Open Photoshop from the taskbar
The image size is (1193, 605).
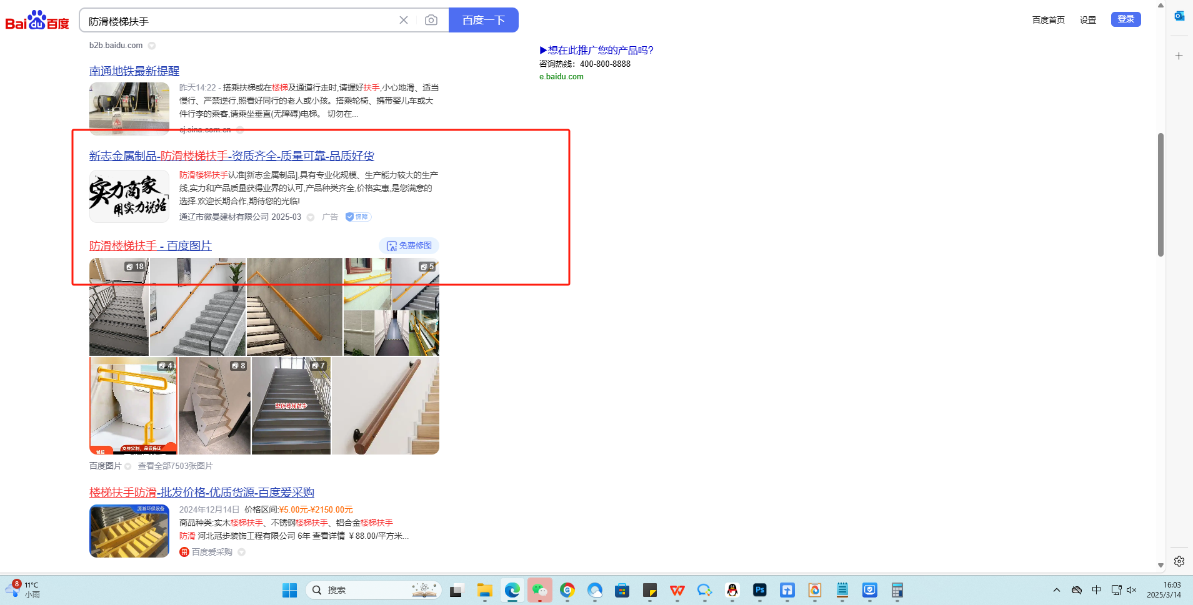[760, 590]
